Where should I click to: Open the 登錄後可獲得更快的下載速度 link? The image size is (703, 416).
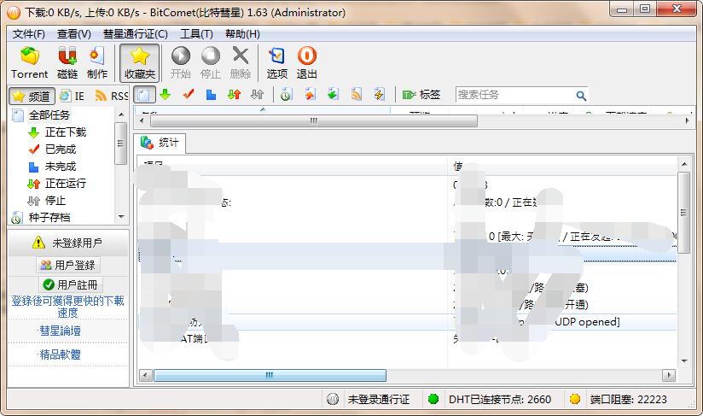click(x=67, y=307)
